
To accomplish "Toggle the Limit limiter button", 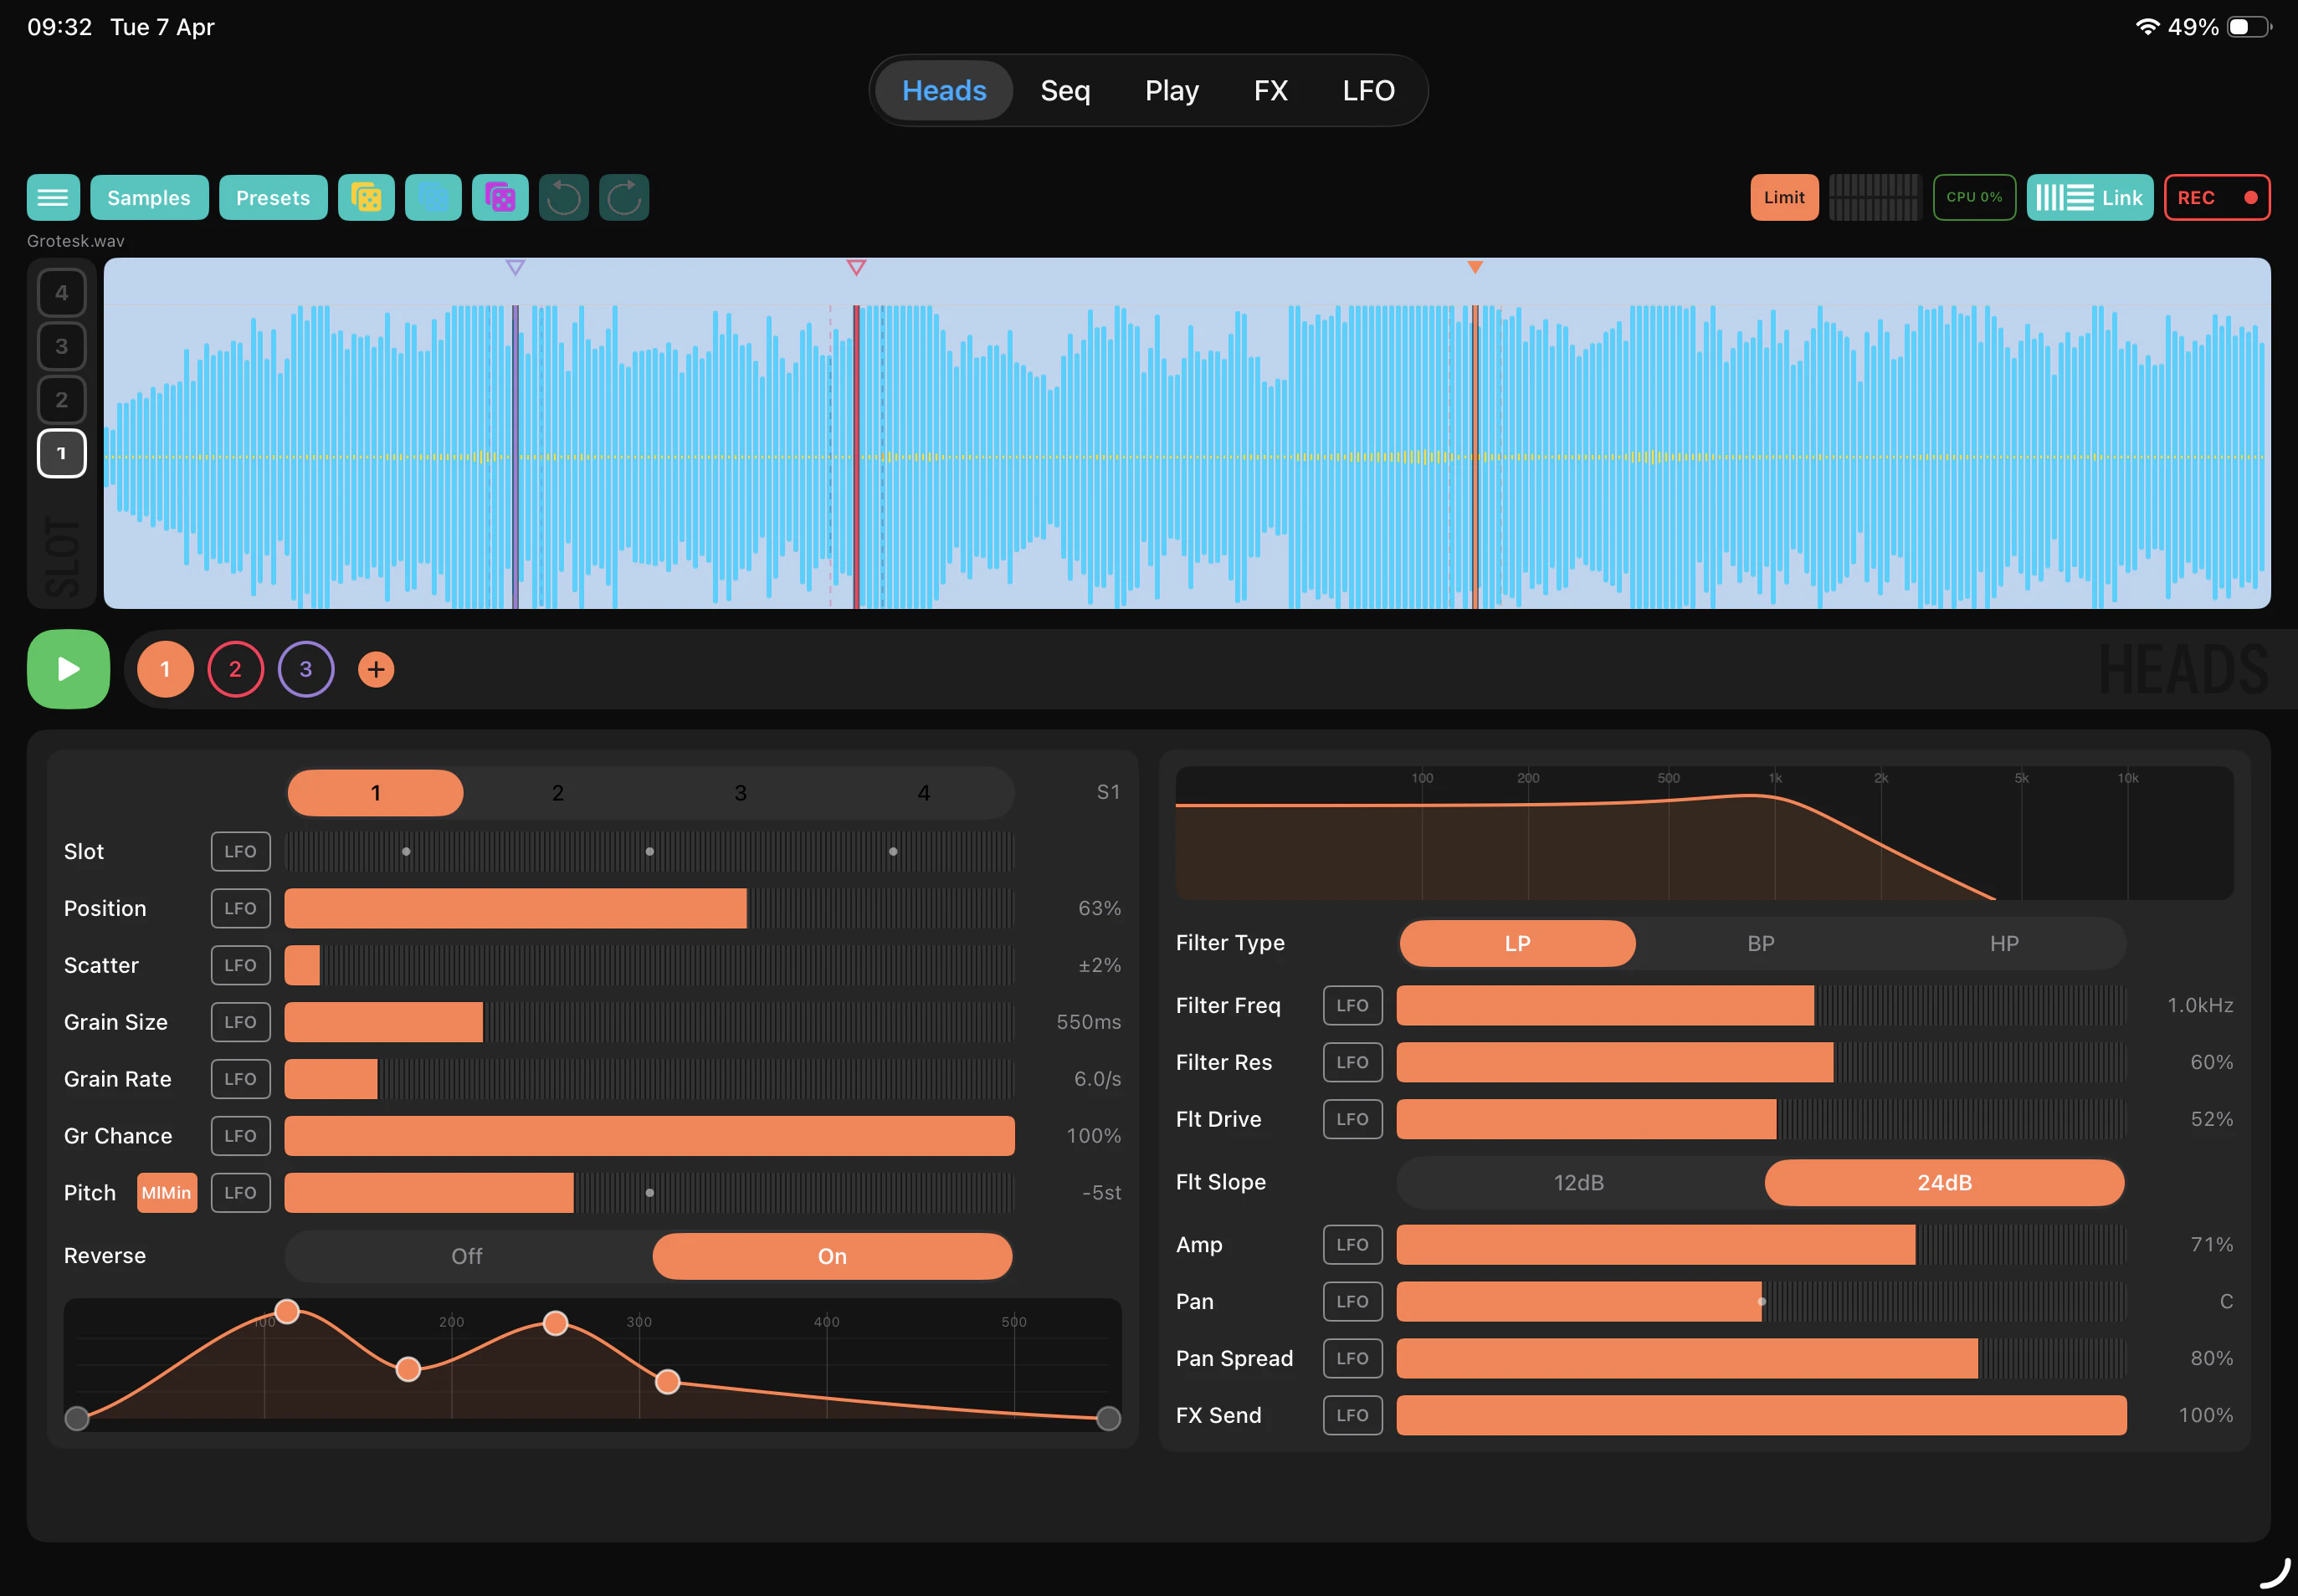I will 1782,198.
